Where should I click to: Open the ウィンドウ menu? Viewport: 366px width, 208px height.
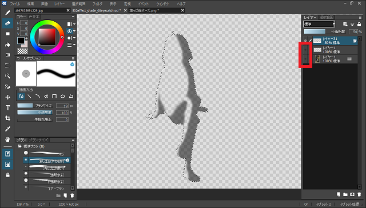(x=162, y=4)
